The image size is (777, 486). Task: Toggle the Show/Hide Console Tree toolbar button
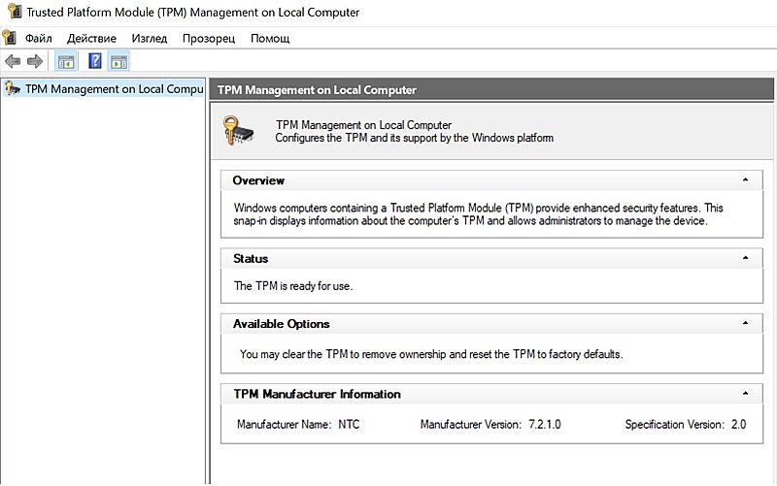click(x=66, y=62)
